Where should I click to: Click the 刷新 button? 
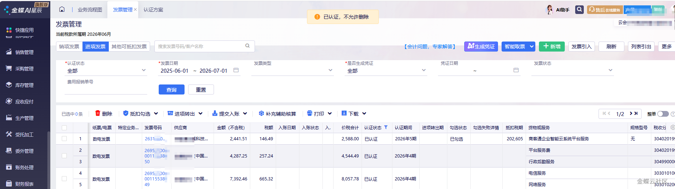pos(611,47)
